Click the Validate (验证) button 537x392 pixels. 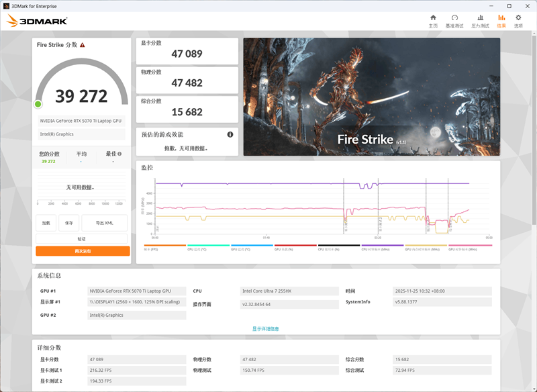pyautogui.click(x=81, y=238)
